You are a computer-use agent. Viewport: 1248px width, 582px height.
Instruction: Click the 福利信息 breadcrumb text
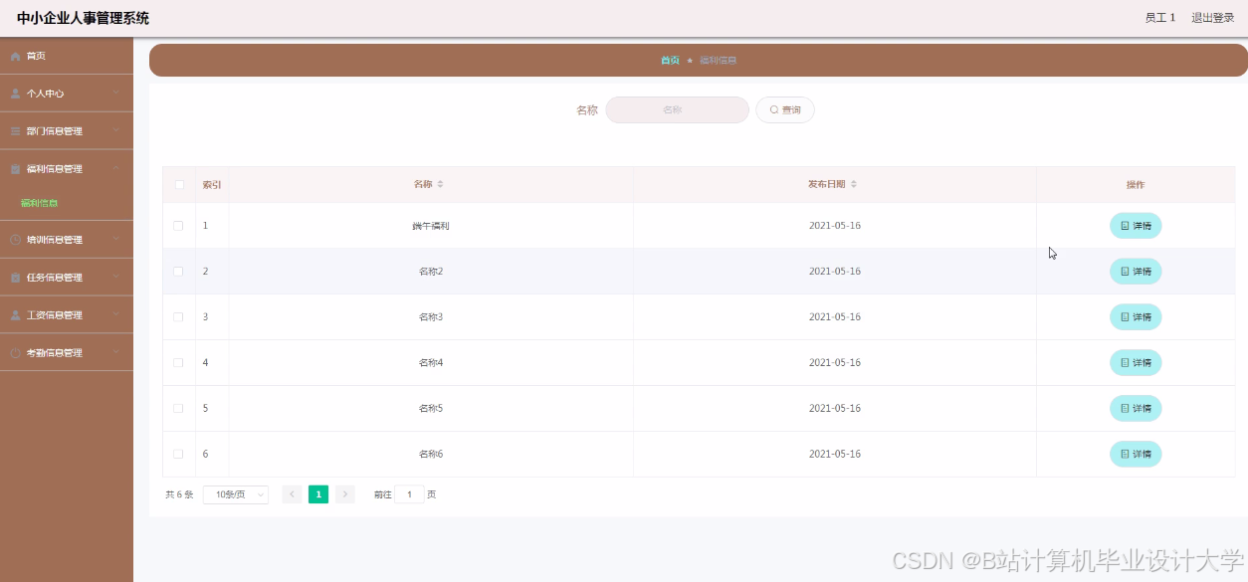718,61
